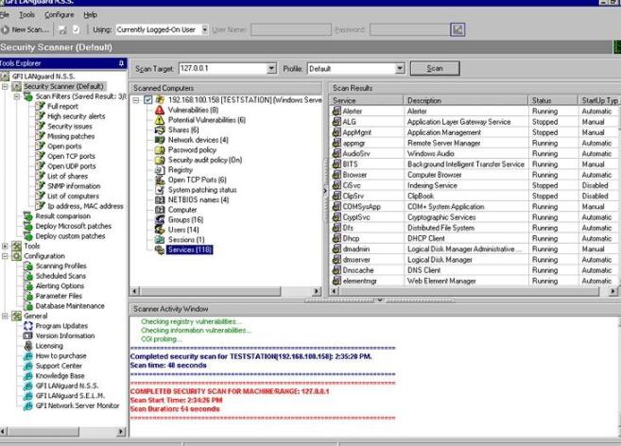Pin the Tools Explorer panel
Viewport: 621px width, 446px height.
click(121, 63)
